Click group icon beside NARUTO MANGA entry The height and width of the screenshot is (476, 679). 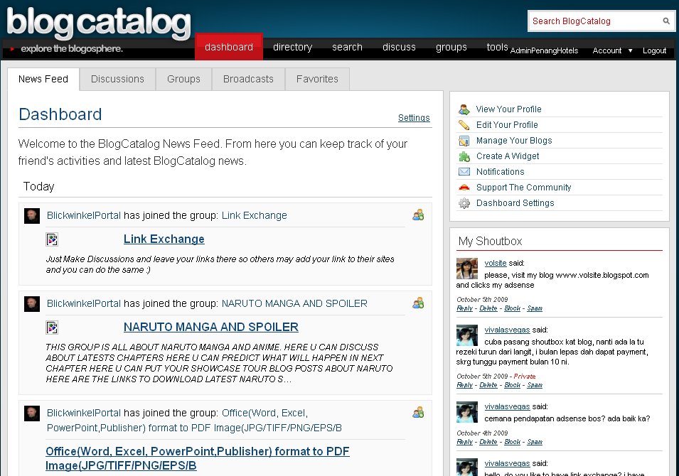click(418, 303)
